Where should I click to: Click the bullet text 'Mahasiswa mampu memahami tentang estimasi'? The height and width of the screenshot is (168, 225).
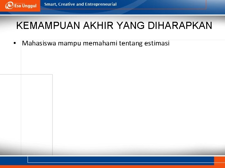(96, 43)
